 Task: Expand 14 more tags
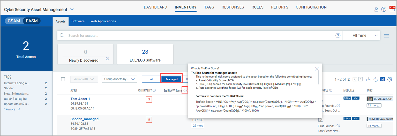pyautogui.click(x=12, y=109)
